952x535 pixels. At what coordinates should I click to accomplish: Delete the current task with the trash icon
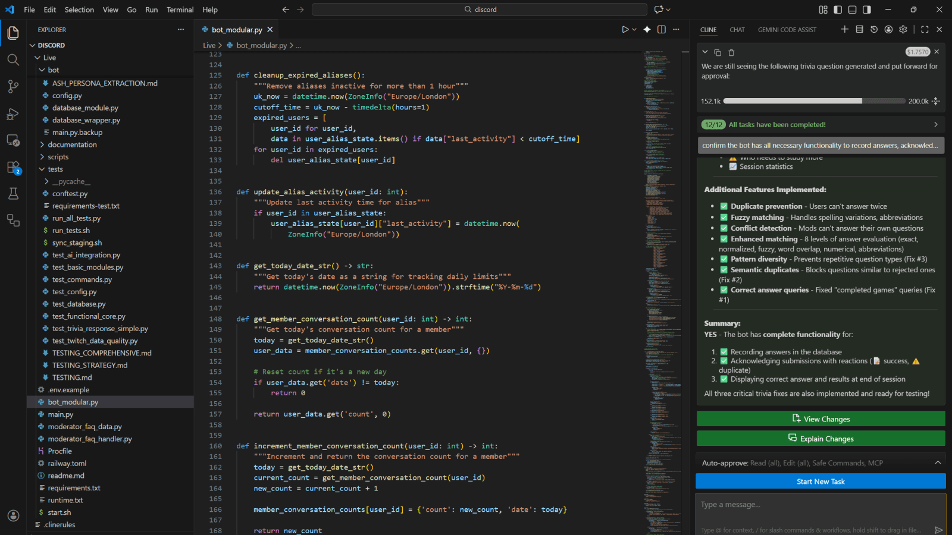point(731,52)
